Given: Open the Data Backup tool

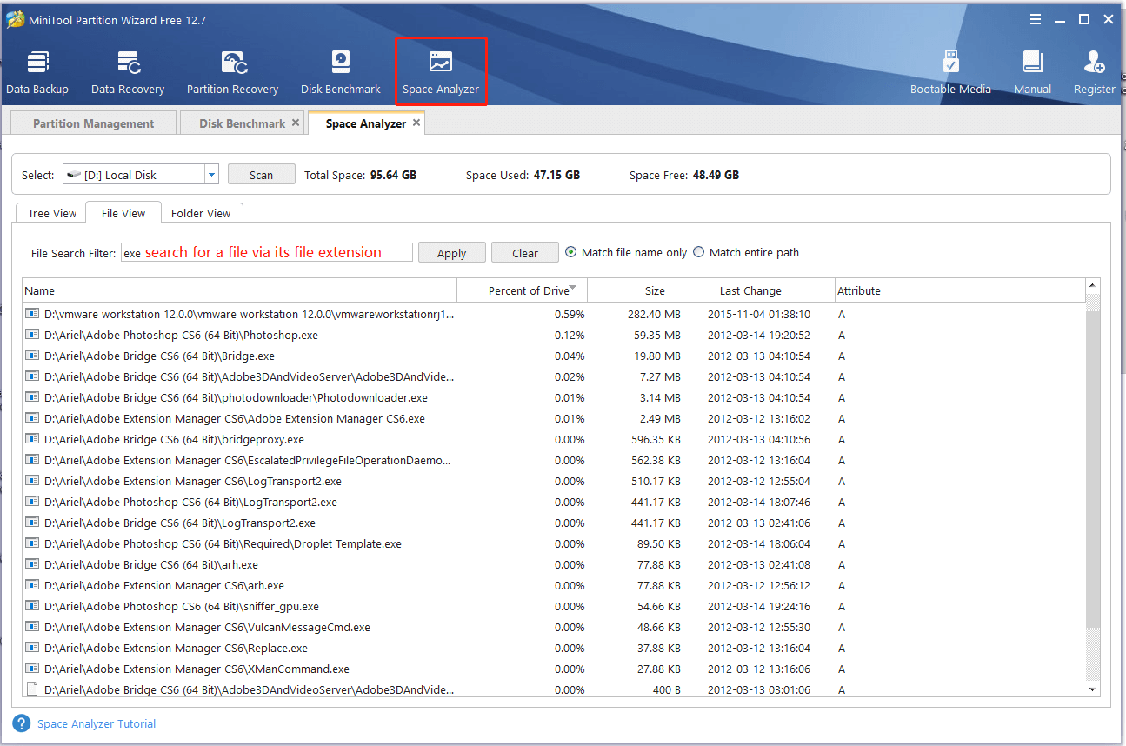Looking at the screenshot, I should click(37, 72).
